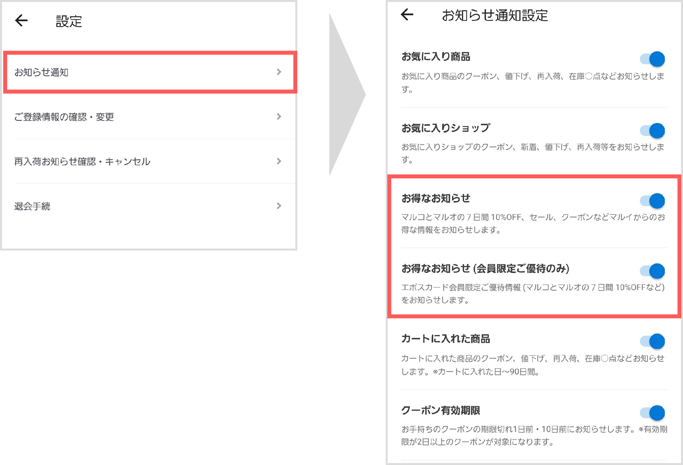Open ご登録情報の確認・変更 via its chevron
This screenshot has width=683, height=465.
tap(279, 117)
